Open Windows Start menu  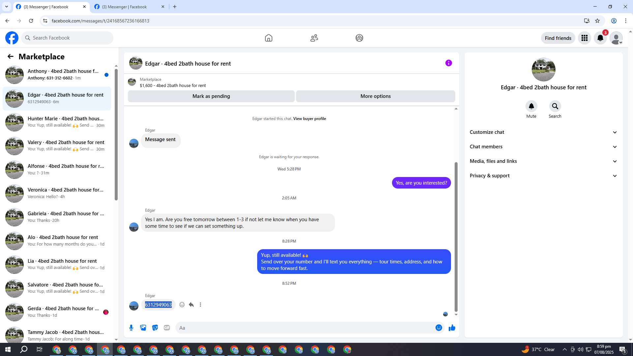8,349
